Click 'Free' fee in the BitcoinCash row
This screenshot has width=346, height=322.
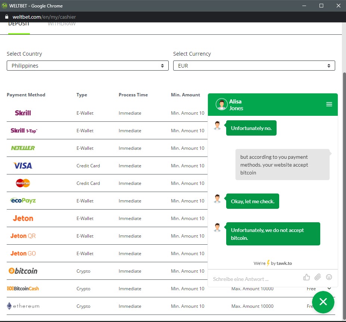(311, 289)
